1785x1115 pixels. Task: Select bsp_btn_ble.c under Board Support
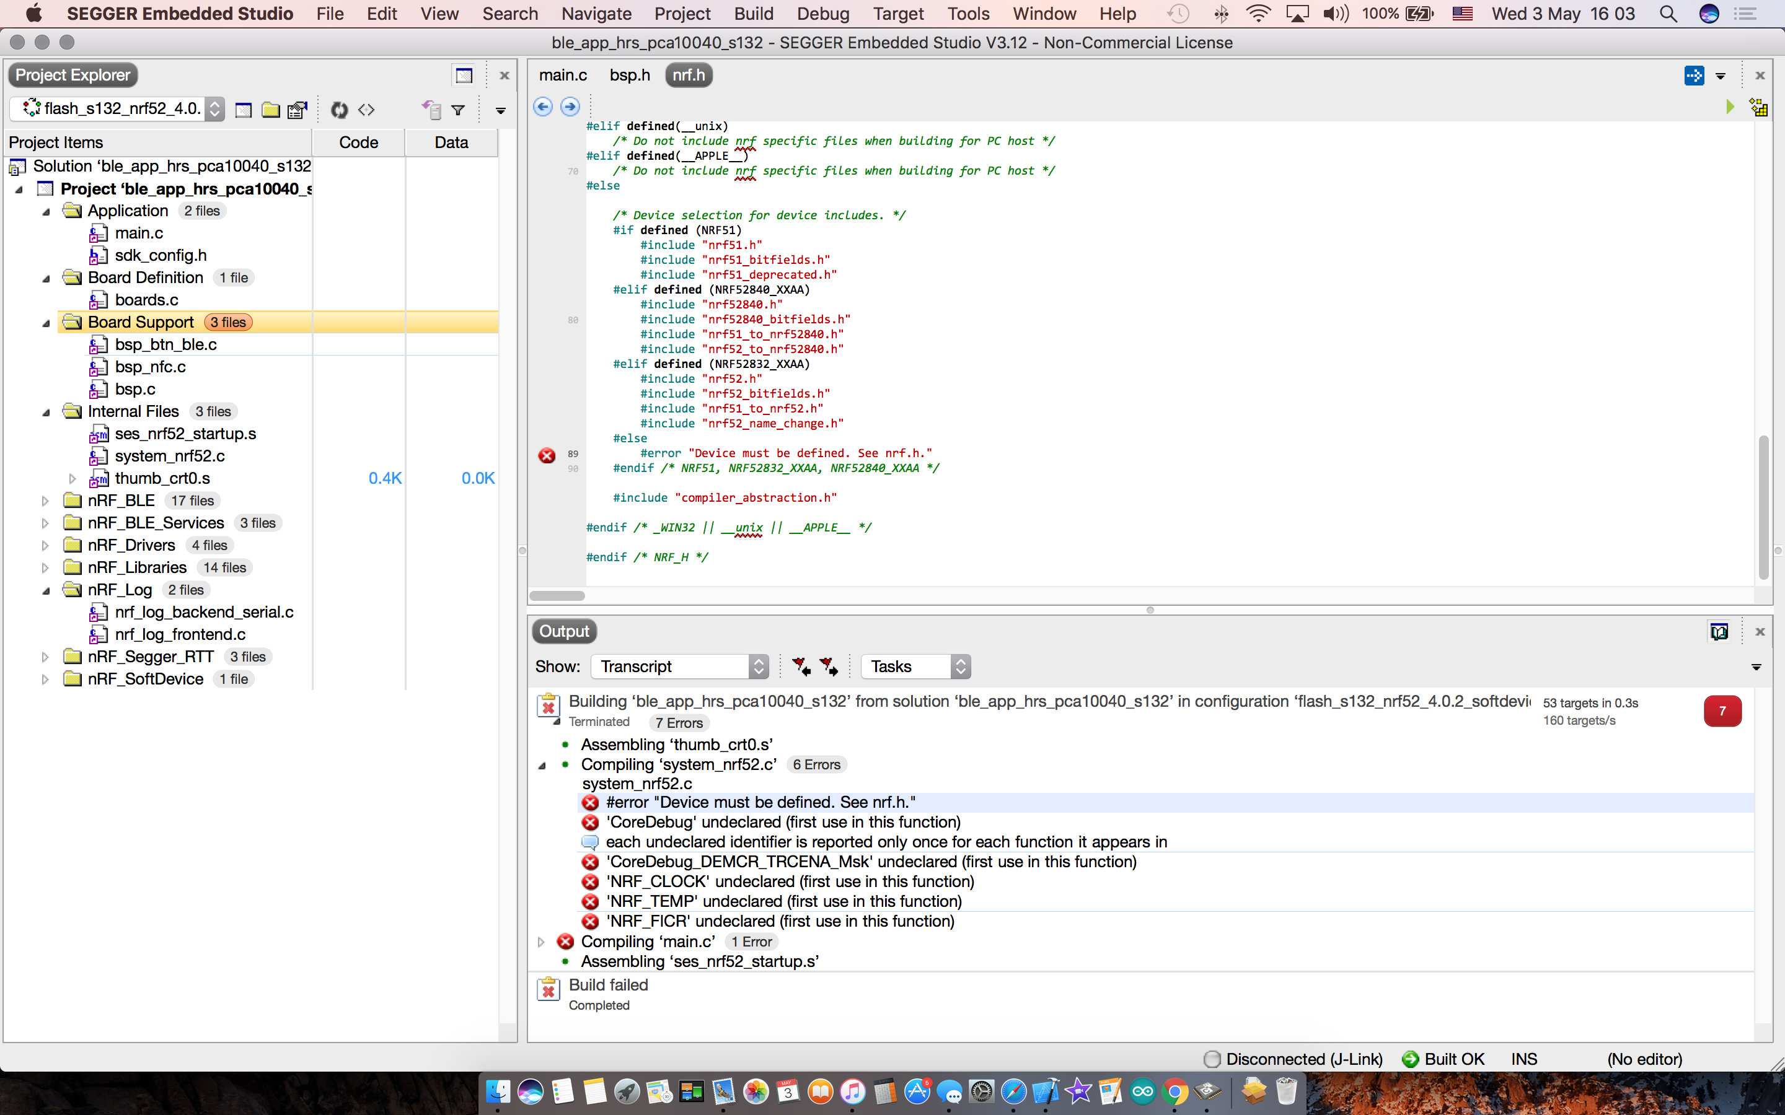(165, 345)
